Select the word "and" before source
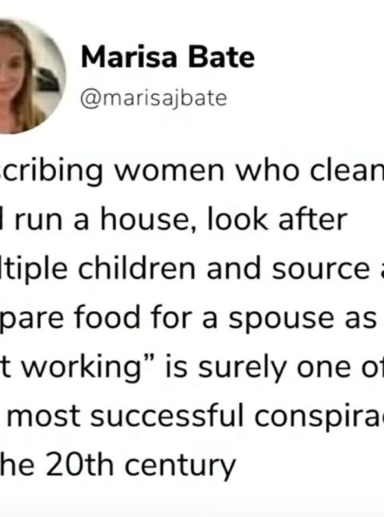 [x=234, y=269]
